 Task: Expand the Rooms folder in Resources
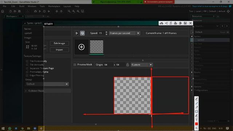click(x=192, y=72)
